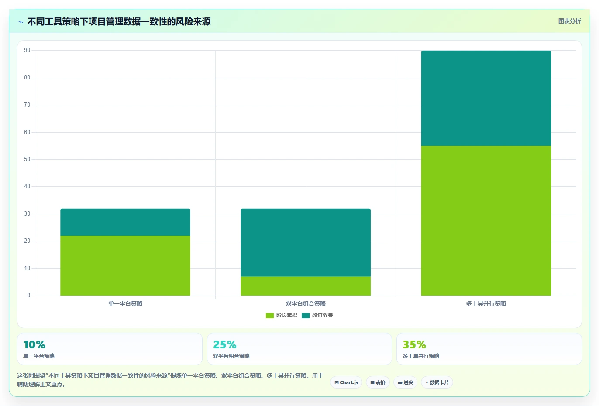The image size is (599, 406).
Task: Click the y-axis value 50
Action: click(x=27, y=159)
